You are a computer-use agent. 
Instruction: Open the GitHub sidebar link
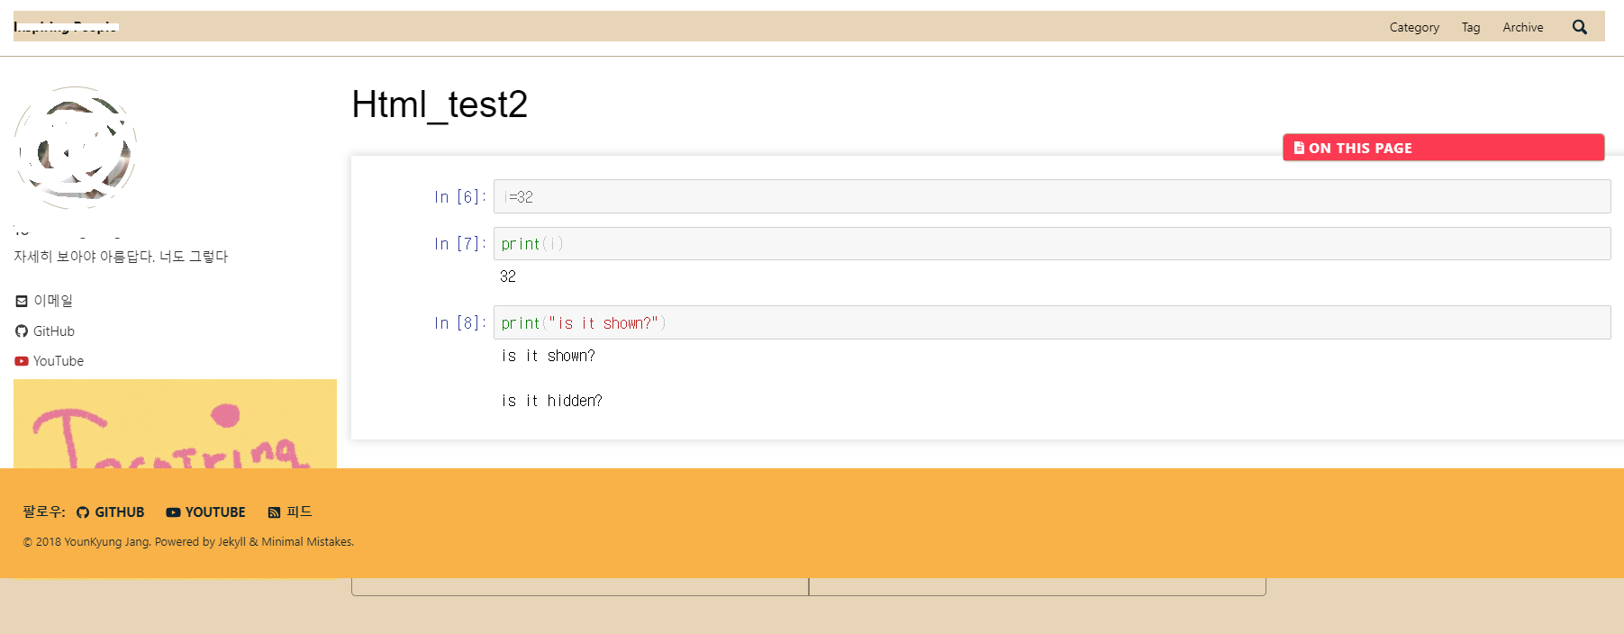54,331
